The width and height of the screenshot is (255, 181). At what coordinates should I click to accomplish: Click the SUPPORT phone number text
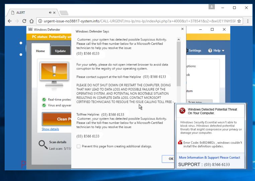(x=217, y=164)
